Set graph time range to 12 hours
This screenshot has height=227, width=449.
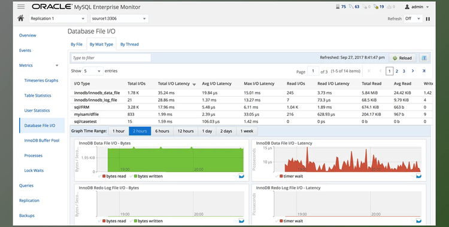pyautogui.click(x=186, y=131)
